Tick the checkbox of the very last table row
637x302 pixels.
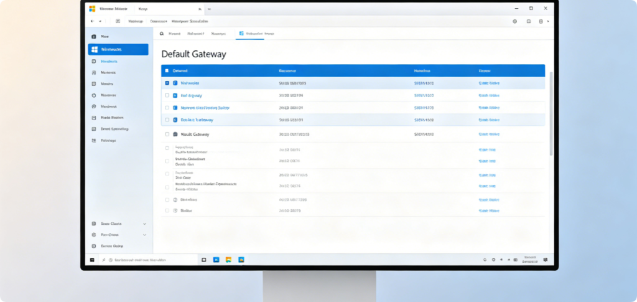point(167,210)
